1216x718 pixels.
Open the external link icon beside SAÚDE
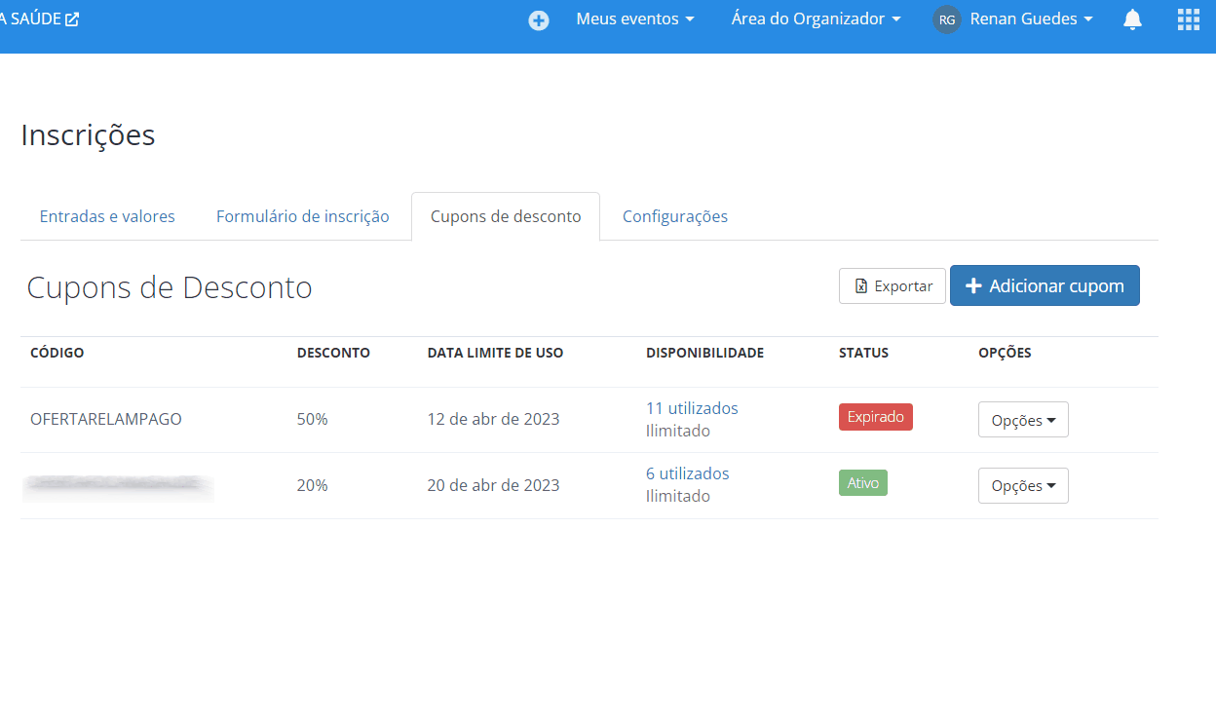pos(72,19)
